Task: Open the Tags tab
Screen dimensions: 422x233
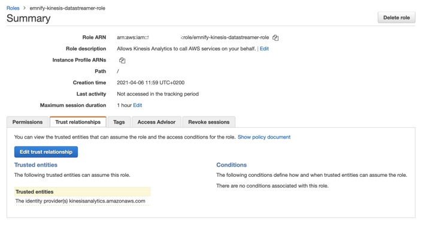Action: [119, 122]
